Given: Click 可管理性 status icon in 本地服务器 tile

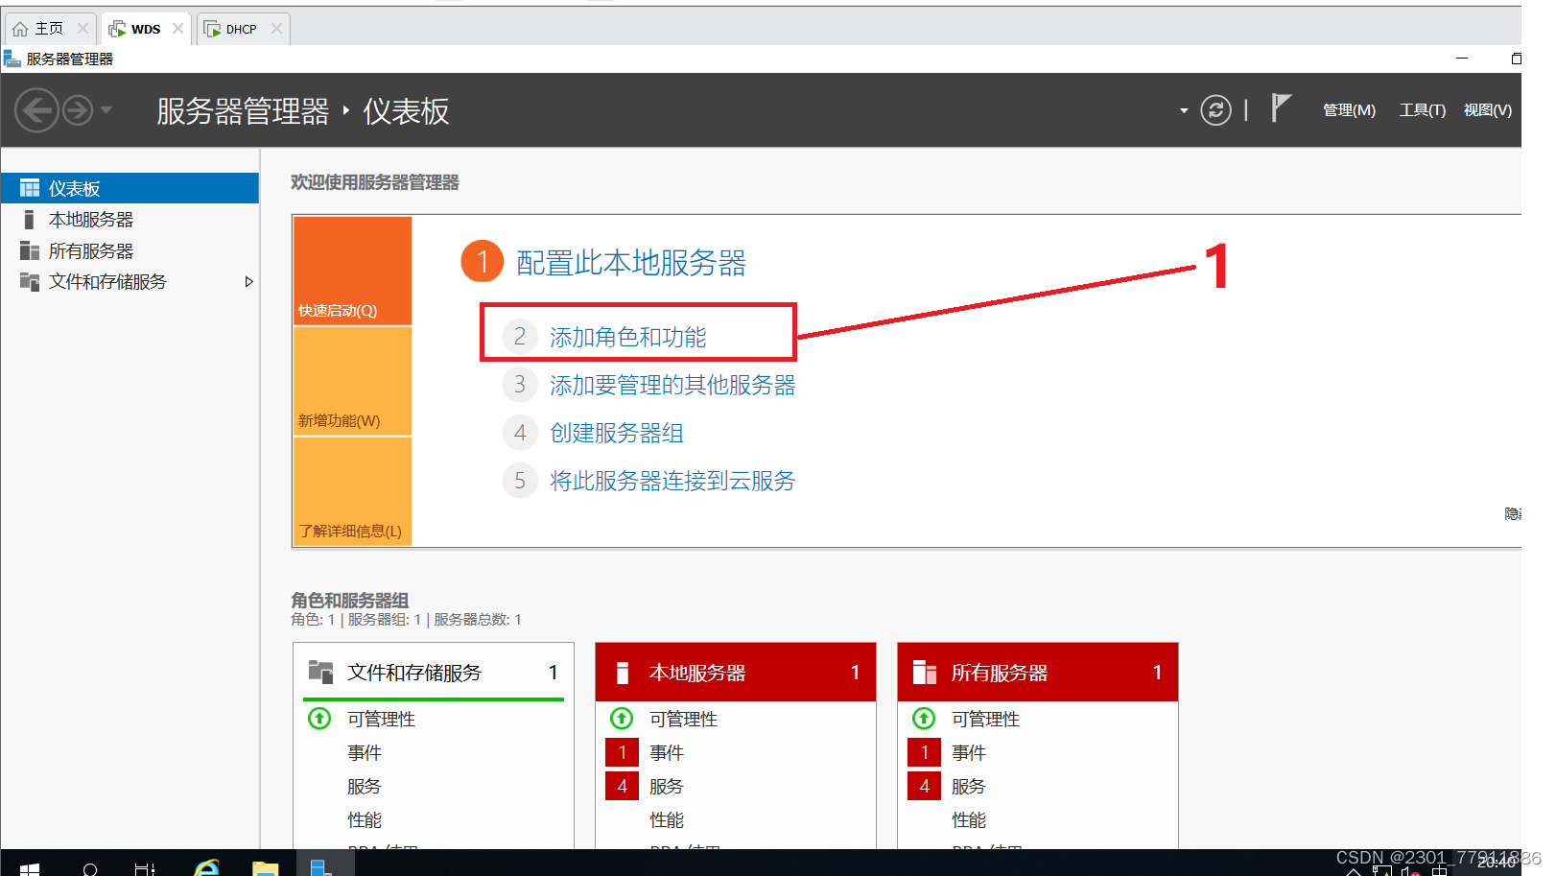Looking at the screenshot, I should [x=622, y=718].
